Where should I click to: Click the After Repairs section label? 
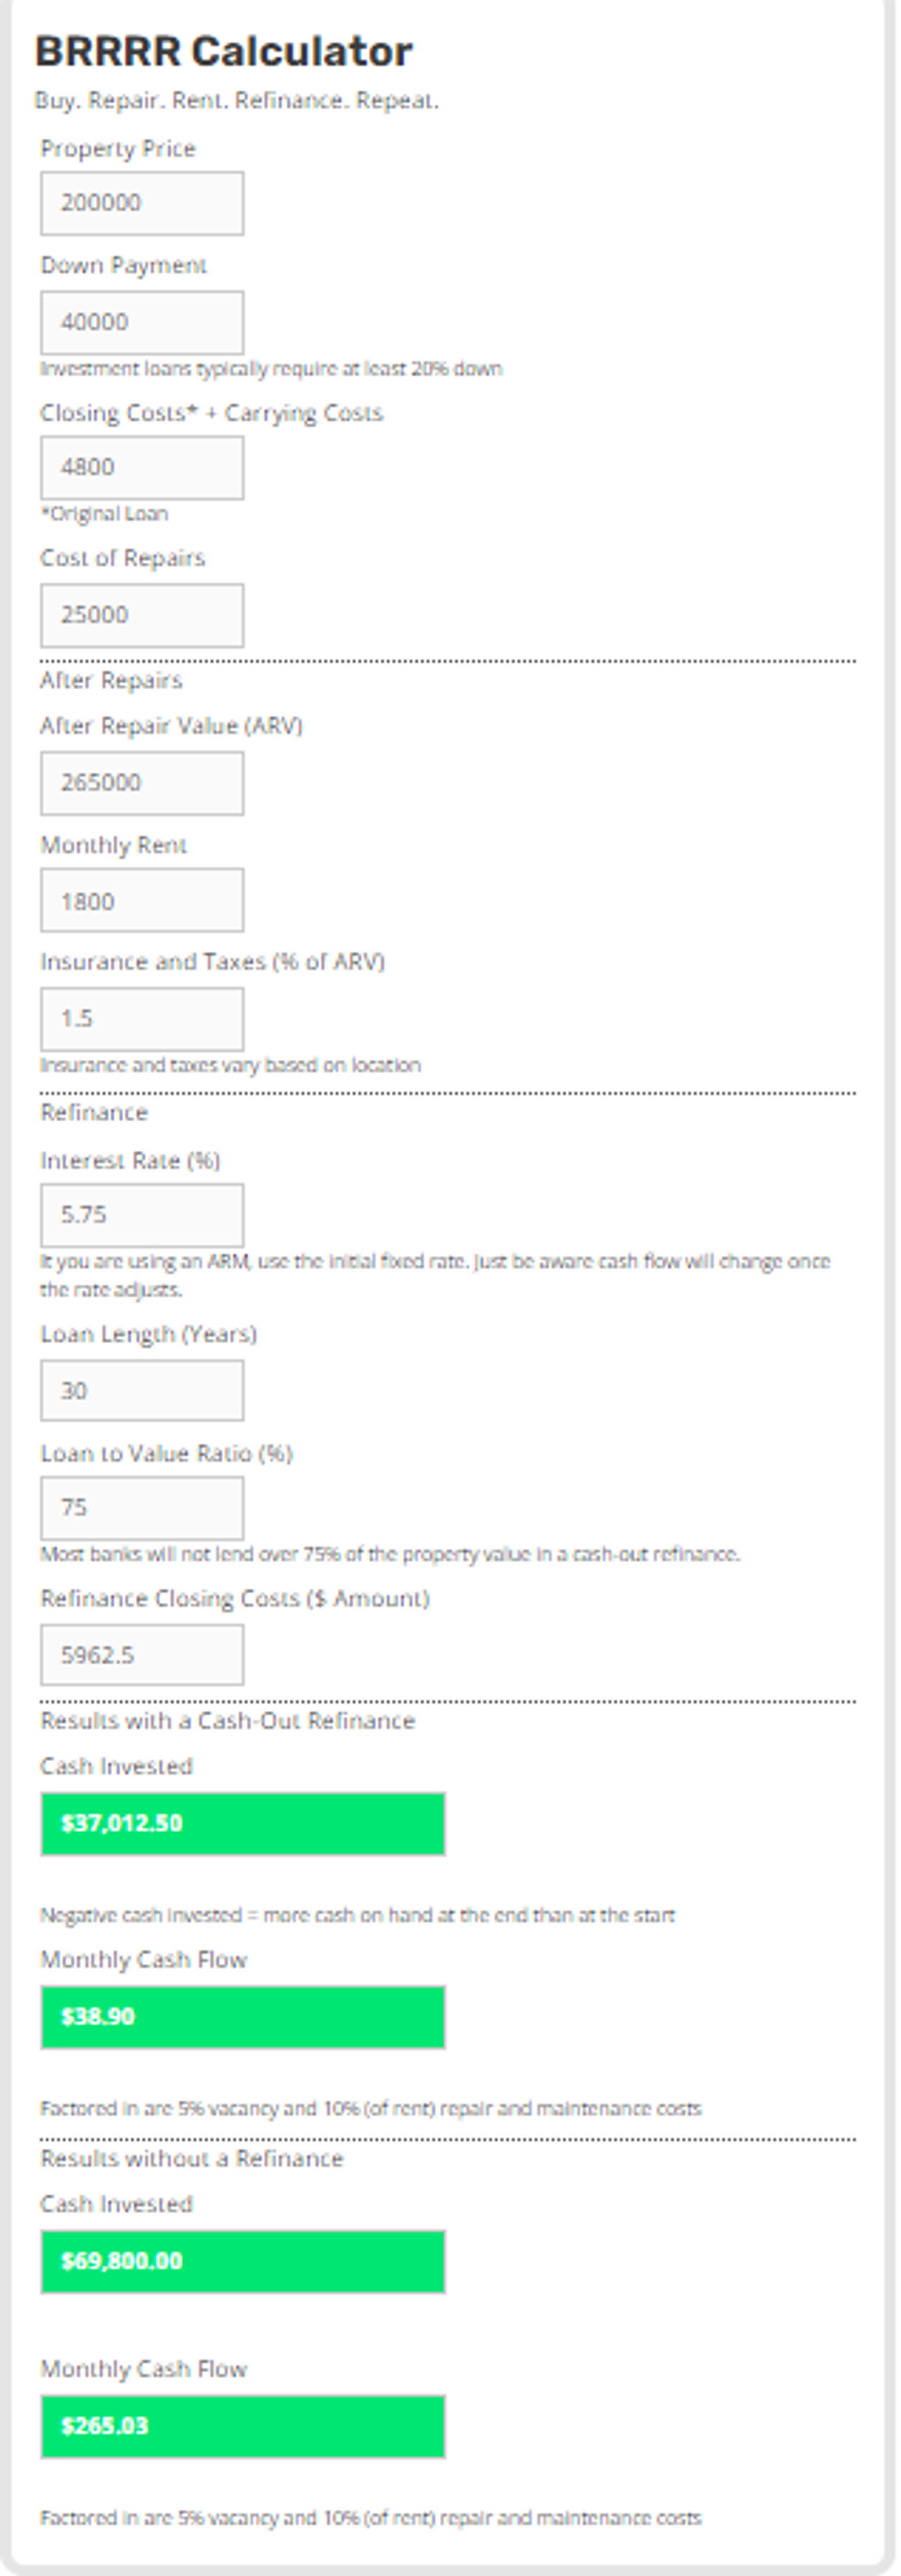click(x=111, y=681)
